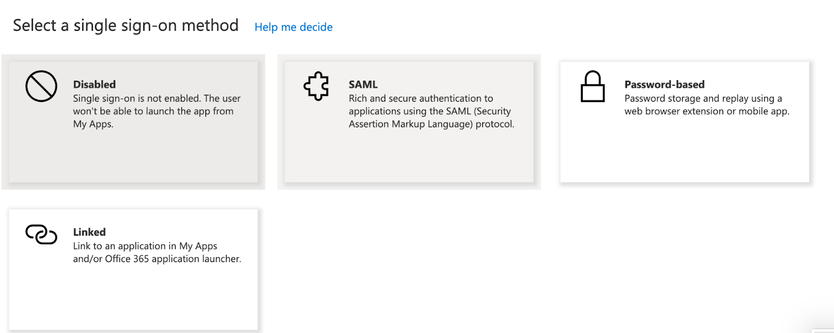Click the 'Office 365 application launcher' line
This screenshot has height=333, width=834.
click(x=173, y=259)
